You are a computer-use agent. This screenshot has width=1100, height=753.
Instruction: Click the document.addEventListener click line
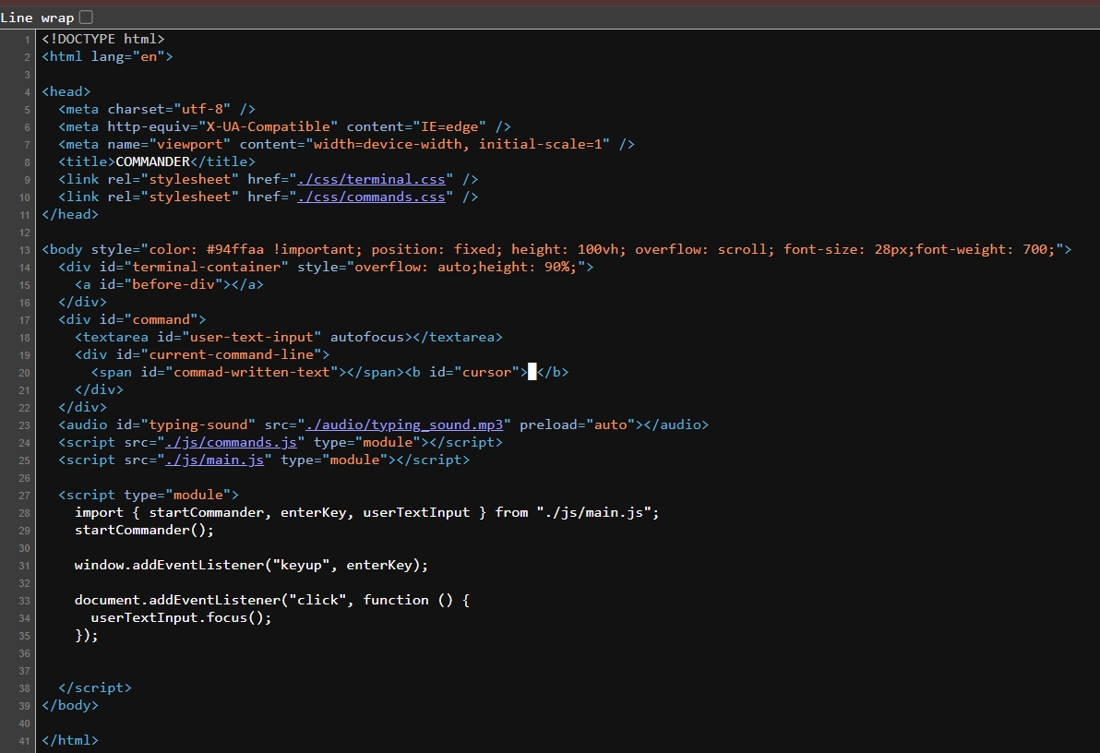coord(272,600)
